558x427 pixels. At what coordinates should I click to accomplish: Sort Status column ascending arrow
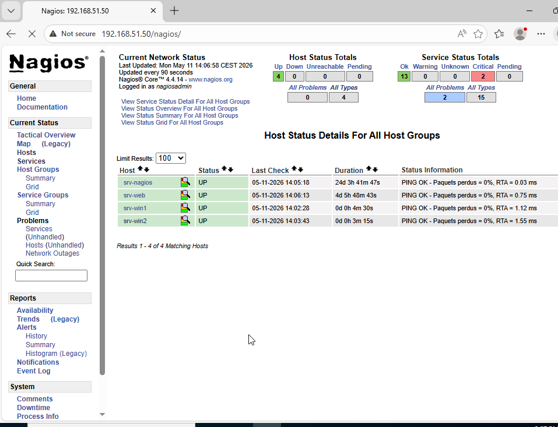[x=224, y=168]
